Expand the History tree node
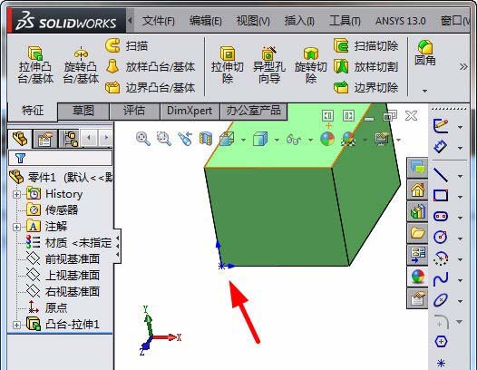 coord(16,194)
